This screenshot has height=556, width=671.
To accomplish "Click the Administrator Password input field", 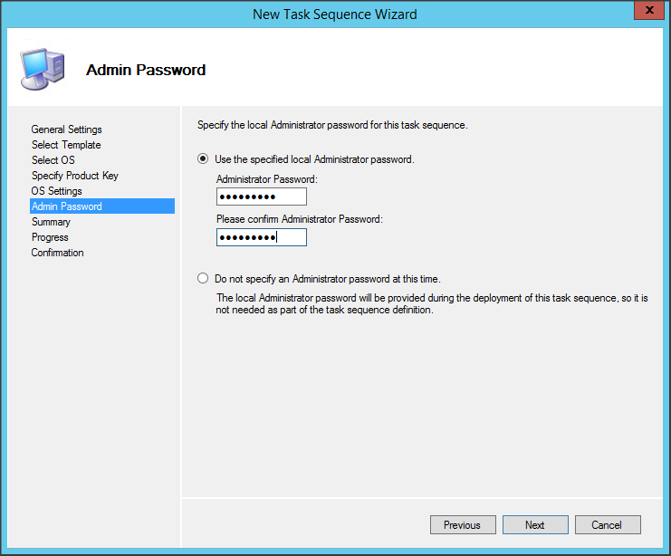I will [x=262, y=197].
